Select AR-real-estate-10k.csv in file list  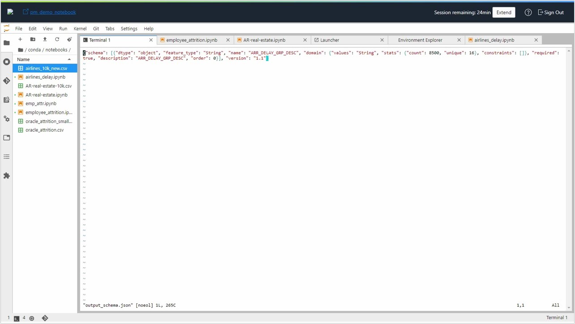click(x=45, y=86)
